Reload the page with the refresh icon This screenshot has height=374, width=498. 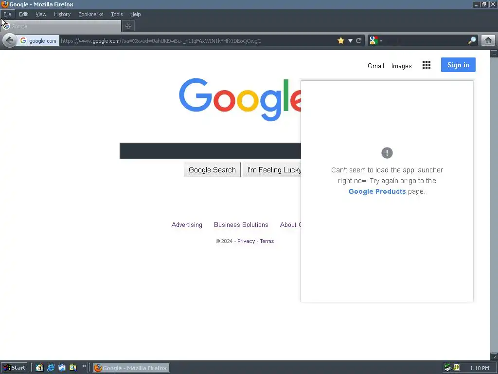click(x=359, y=41)
